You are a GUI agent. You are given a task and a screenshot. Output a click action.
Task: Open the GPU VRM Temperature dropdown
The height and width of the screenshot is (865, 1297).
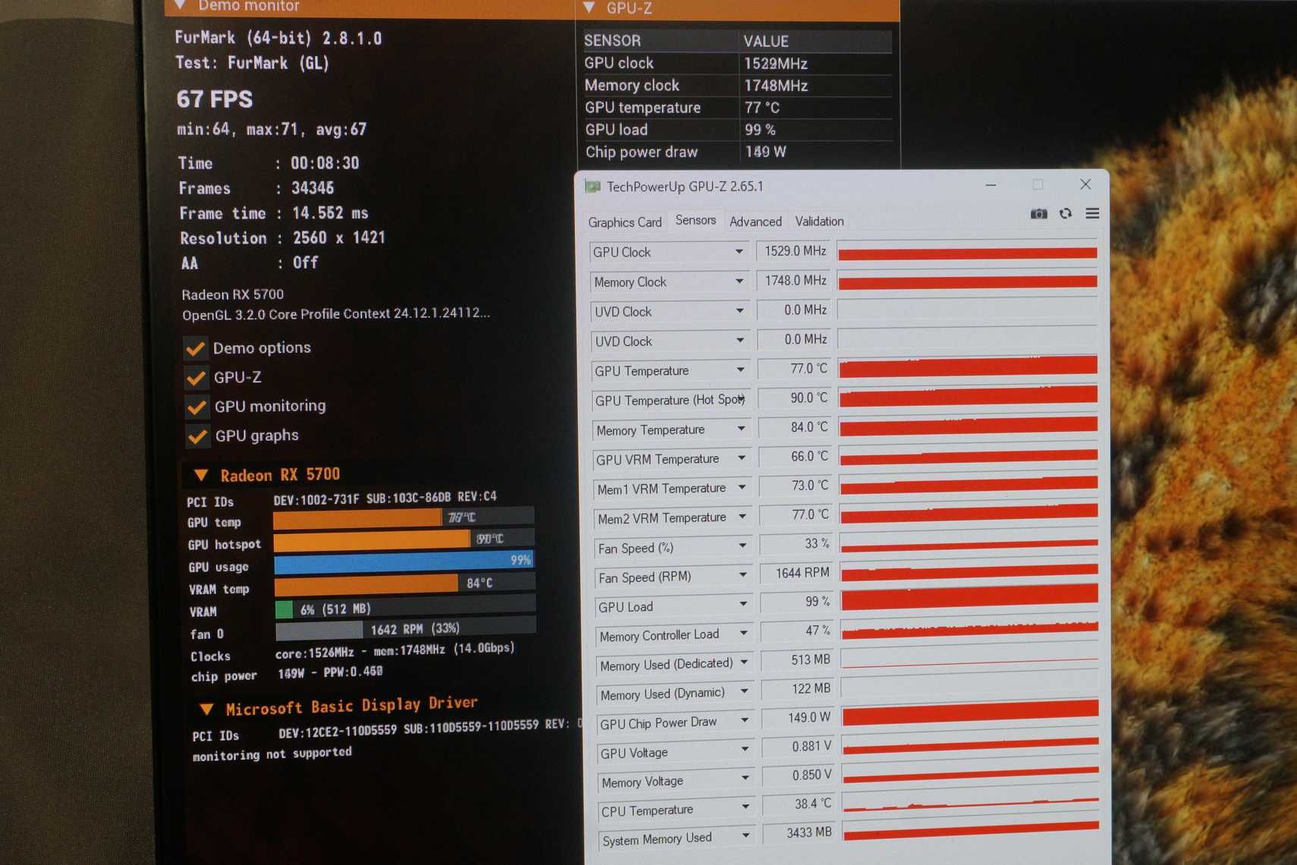(x=741, y=458)
